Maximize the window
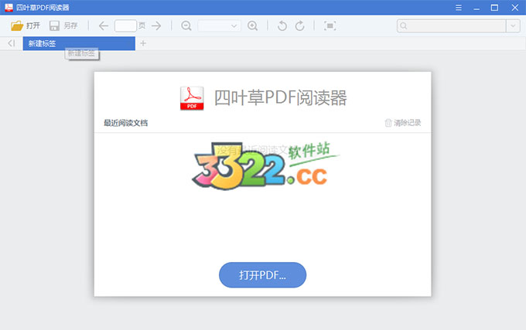Image resolution: width=526 pixels, height=330 pixels. click(x=494, y=8)
